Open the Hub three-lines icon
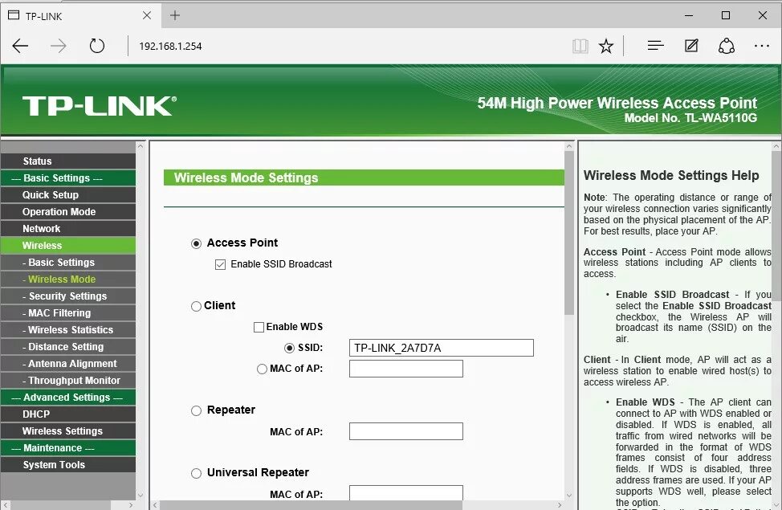 click(x=655, y=46)
